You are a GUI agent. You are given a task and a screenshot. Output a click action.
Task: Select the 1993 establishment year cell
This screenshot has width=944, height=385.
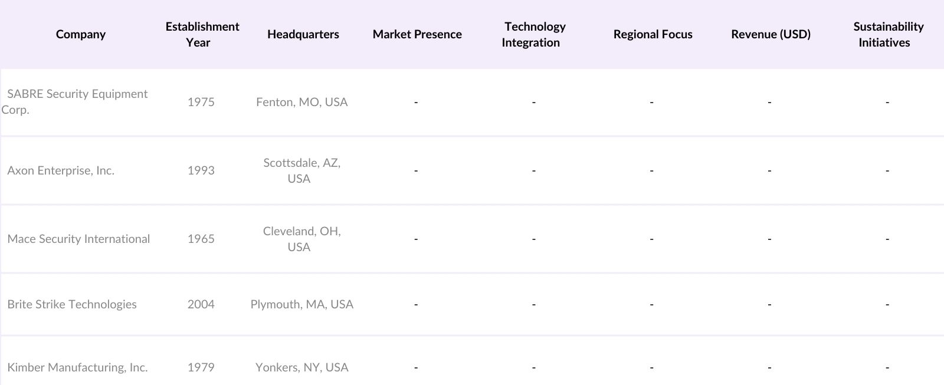point(201,170)
